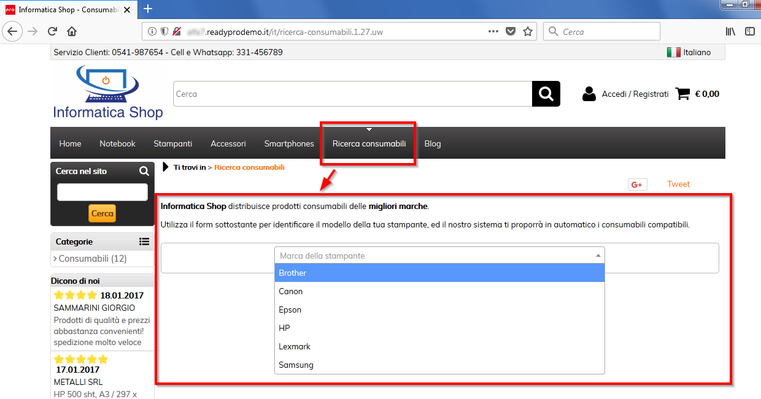Open the Notebook menu

point(117,143)
